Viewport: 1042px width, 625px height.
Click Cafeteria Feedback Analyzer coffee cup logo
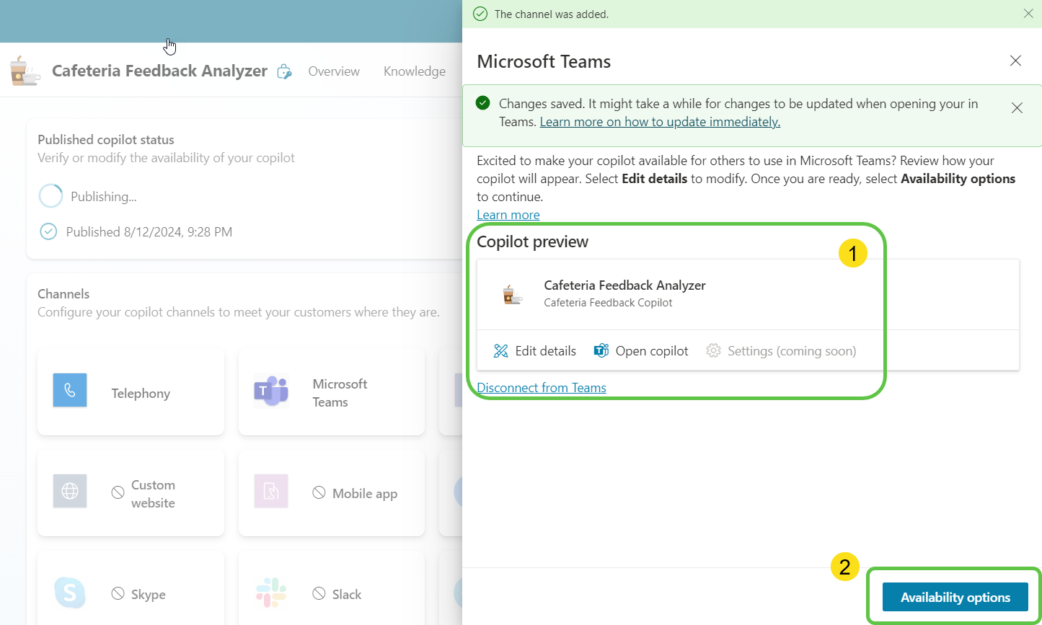pyautogui.click(x=24, y=71)
